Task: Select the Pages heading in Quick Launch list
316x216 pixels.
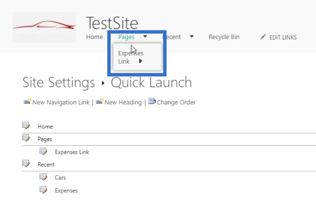Action: point(45,139)
